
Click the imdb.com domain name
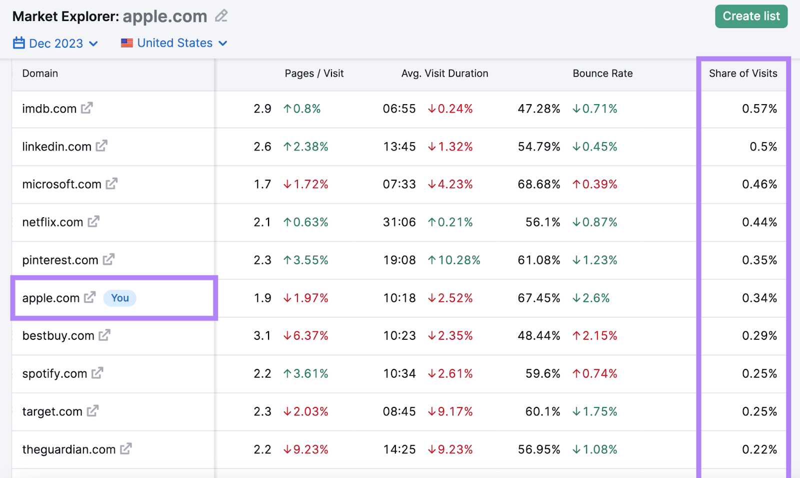(49, 109)
